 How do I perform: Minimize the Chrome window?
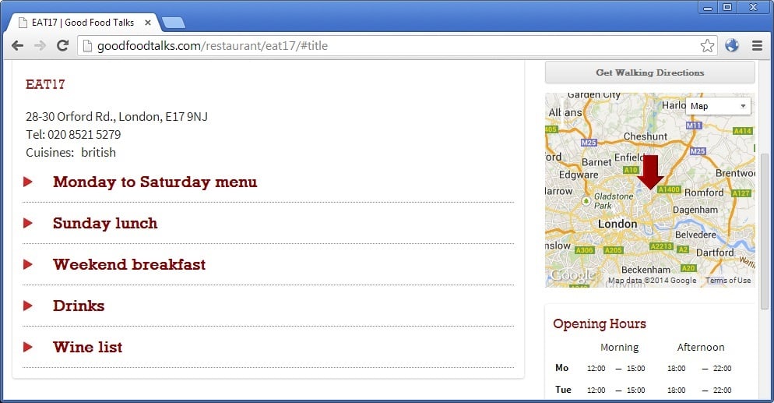pos(708,8)
